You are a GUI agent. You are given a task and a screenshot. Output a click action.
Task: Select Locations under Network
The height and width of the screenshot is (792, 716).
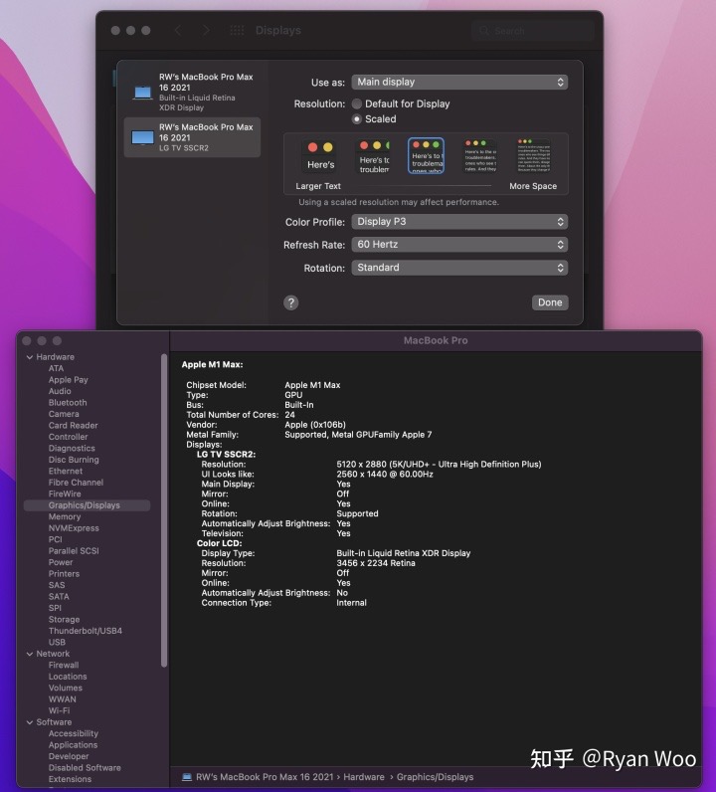[68, 677]
